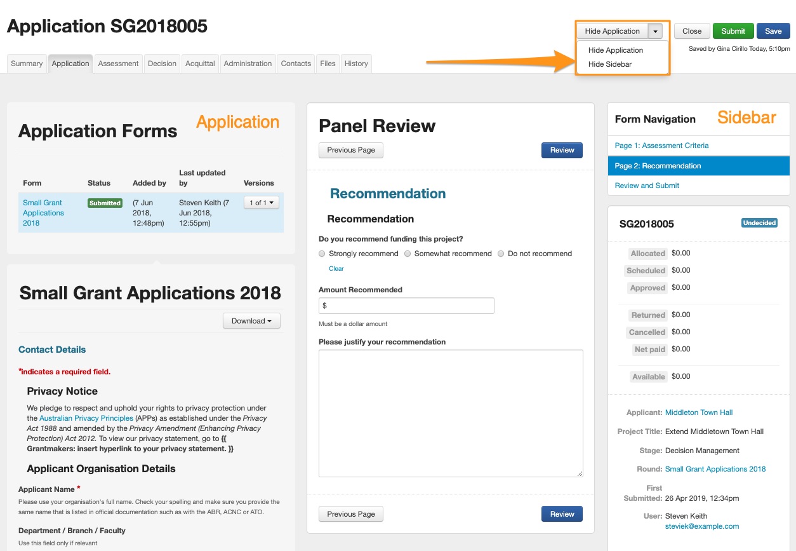Viewport: 796px width, 551px height.
Task: Click the Australian Privacy Principles link
Action: pos(86,418)
